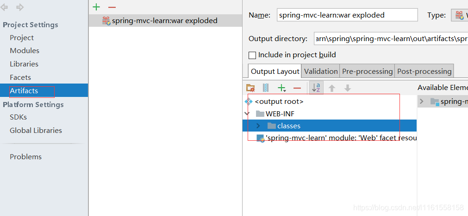Select the <output root> row

tap(330, 102)
